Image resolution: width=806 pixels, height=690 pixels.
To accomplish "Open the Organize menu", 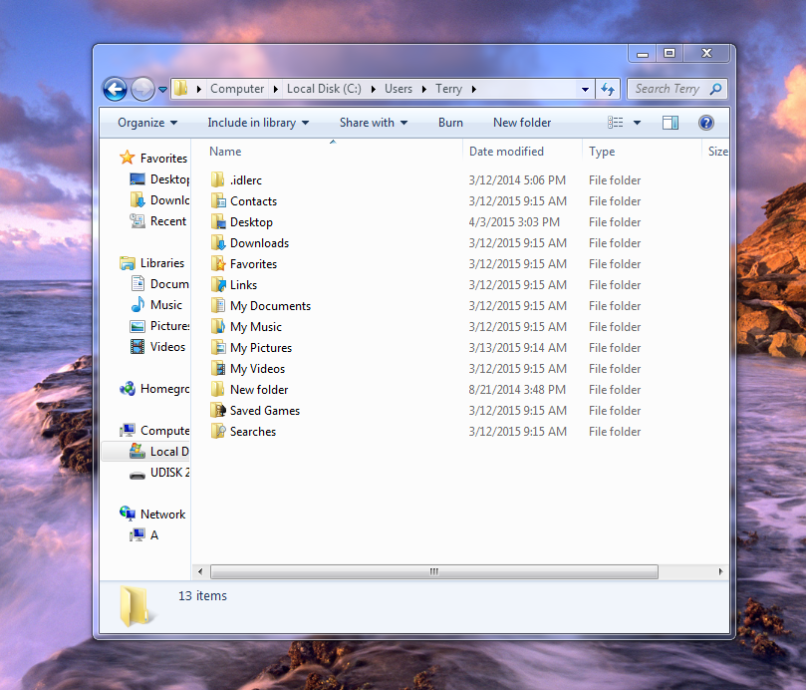I will click(147, 123).
